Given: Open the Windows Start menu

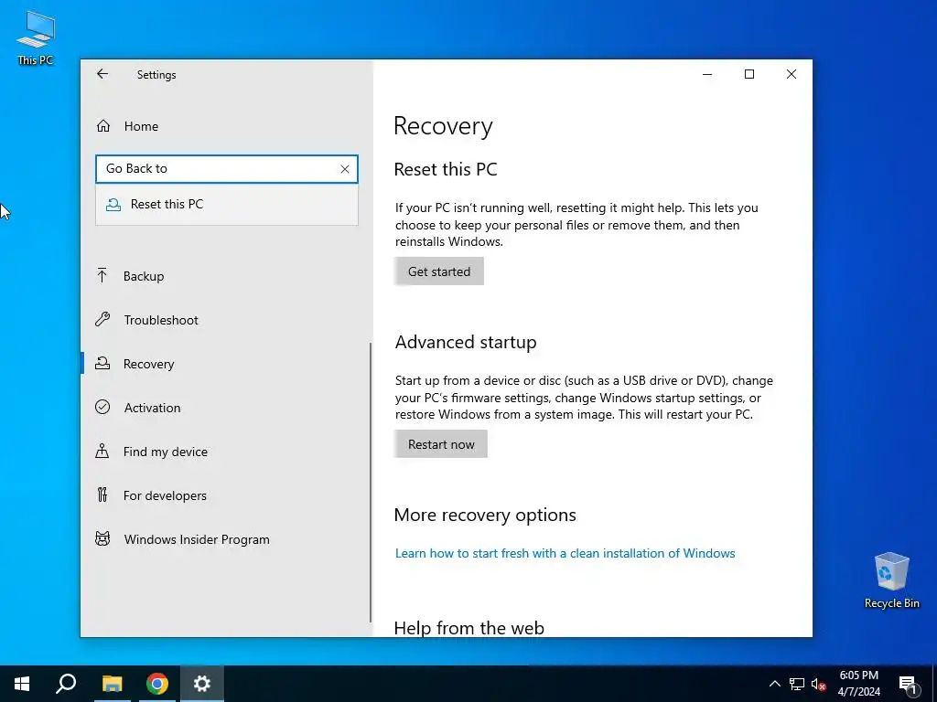Looking at the screenshot, I should coord(22,684).
